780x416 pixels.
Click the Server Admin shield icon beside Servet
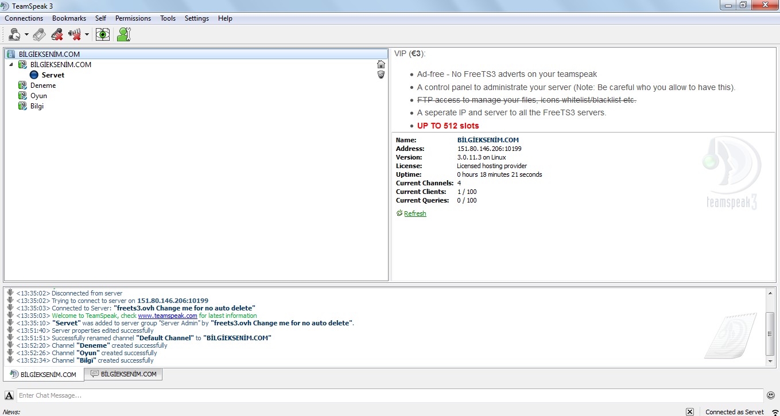click(381, 75)
